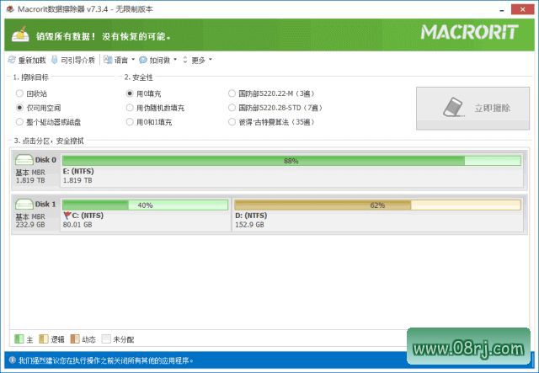Select the 回收站 recycle bin radio option
The image size is (539, 373).
tap(19, 93)
